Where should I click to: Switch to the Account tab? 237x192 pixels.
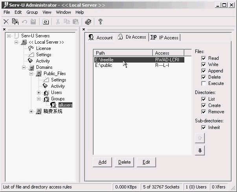tap(100, 37)
